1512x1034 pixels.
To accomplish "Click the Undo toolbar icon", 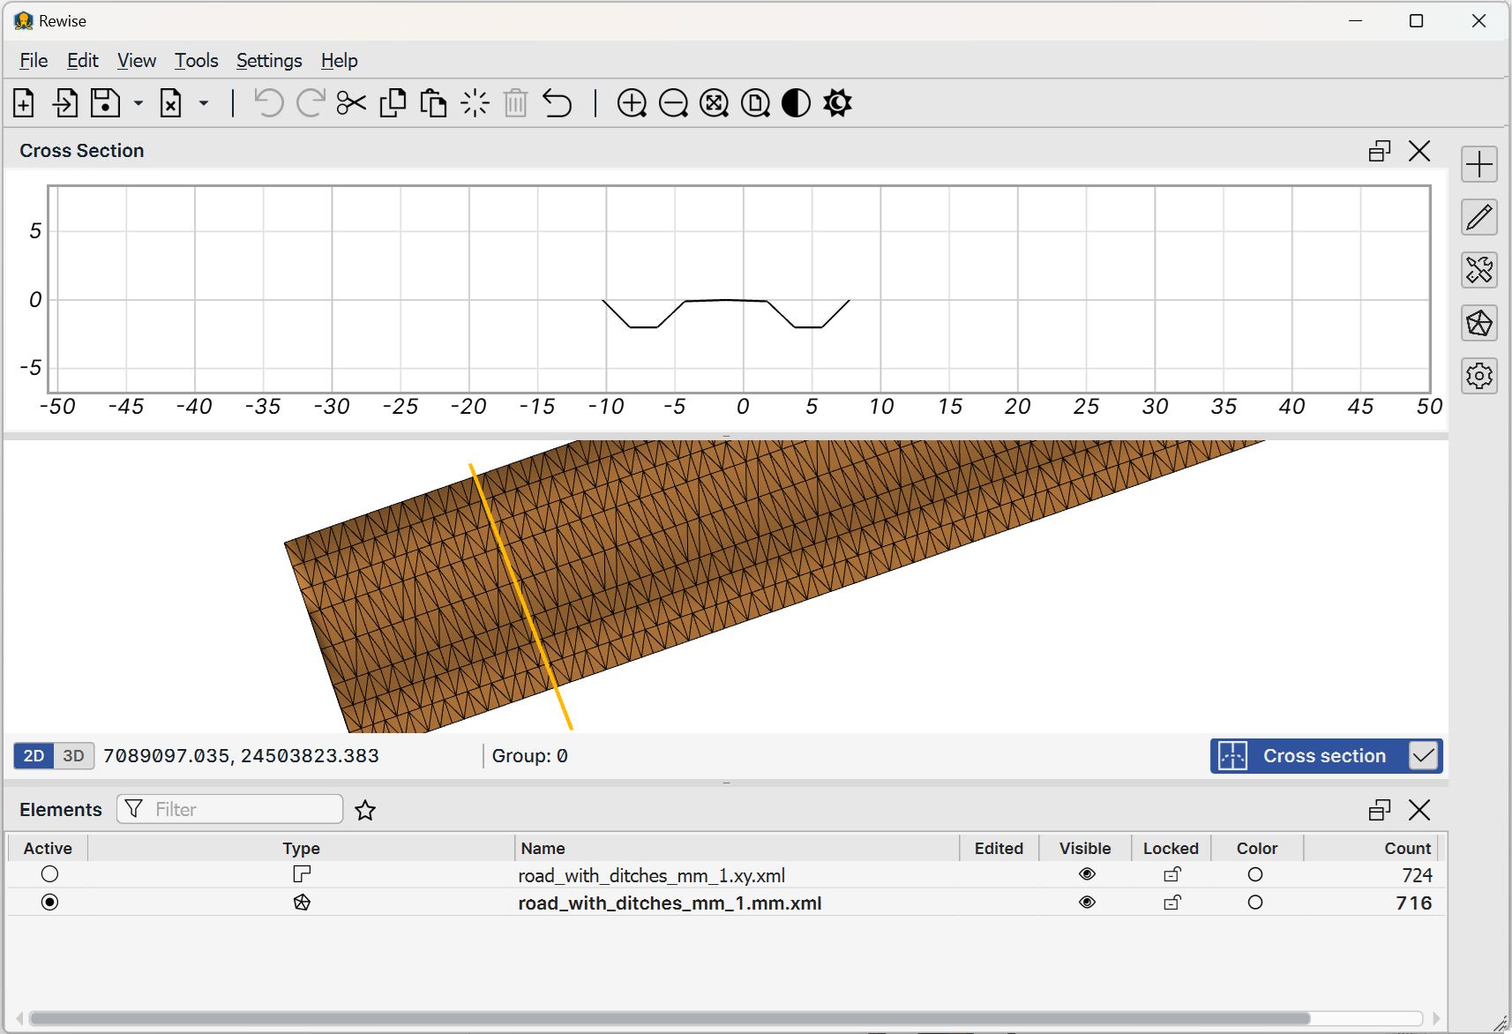I will tap(269, 103).
